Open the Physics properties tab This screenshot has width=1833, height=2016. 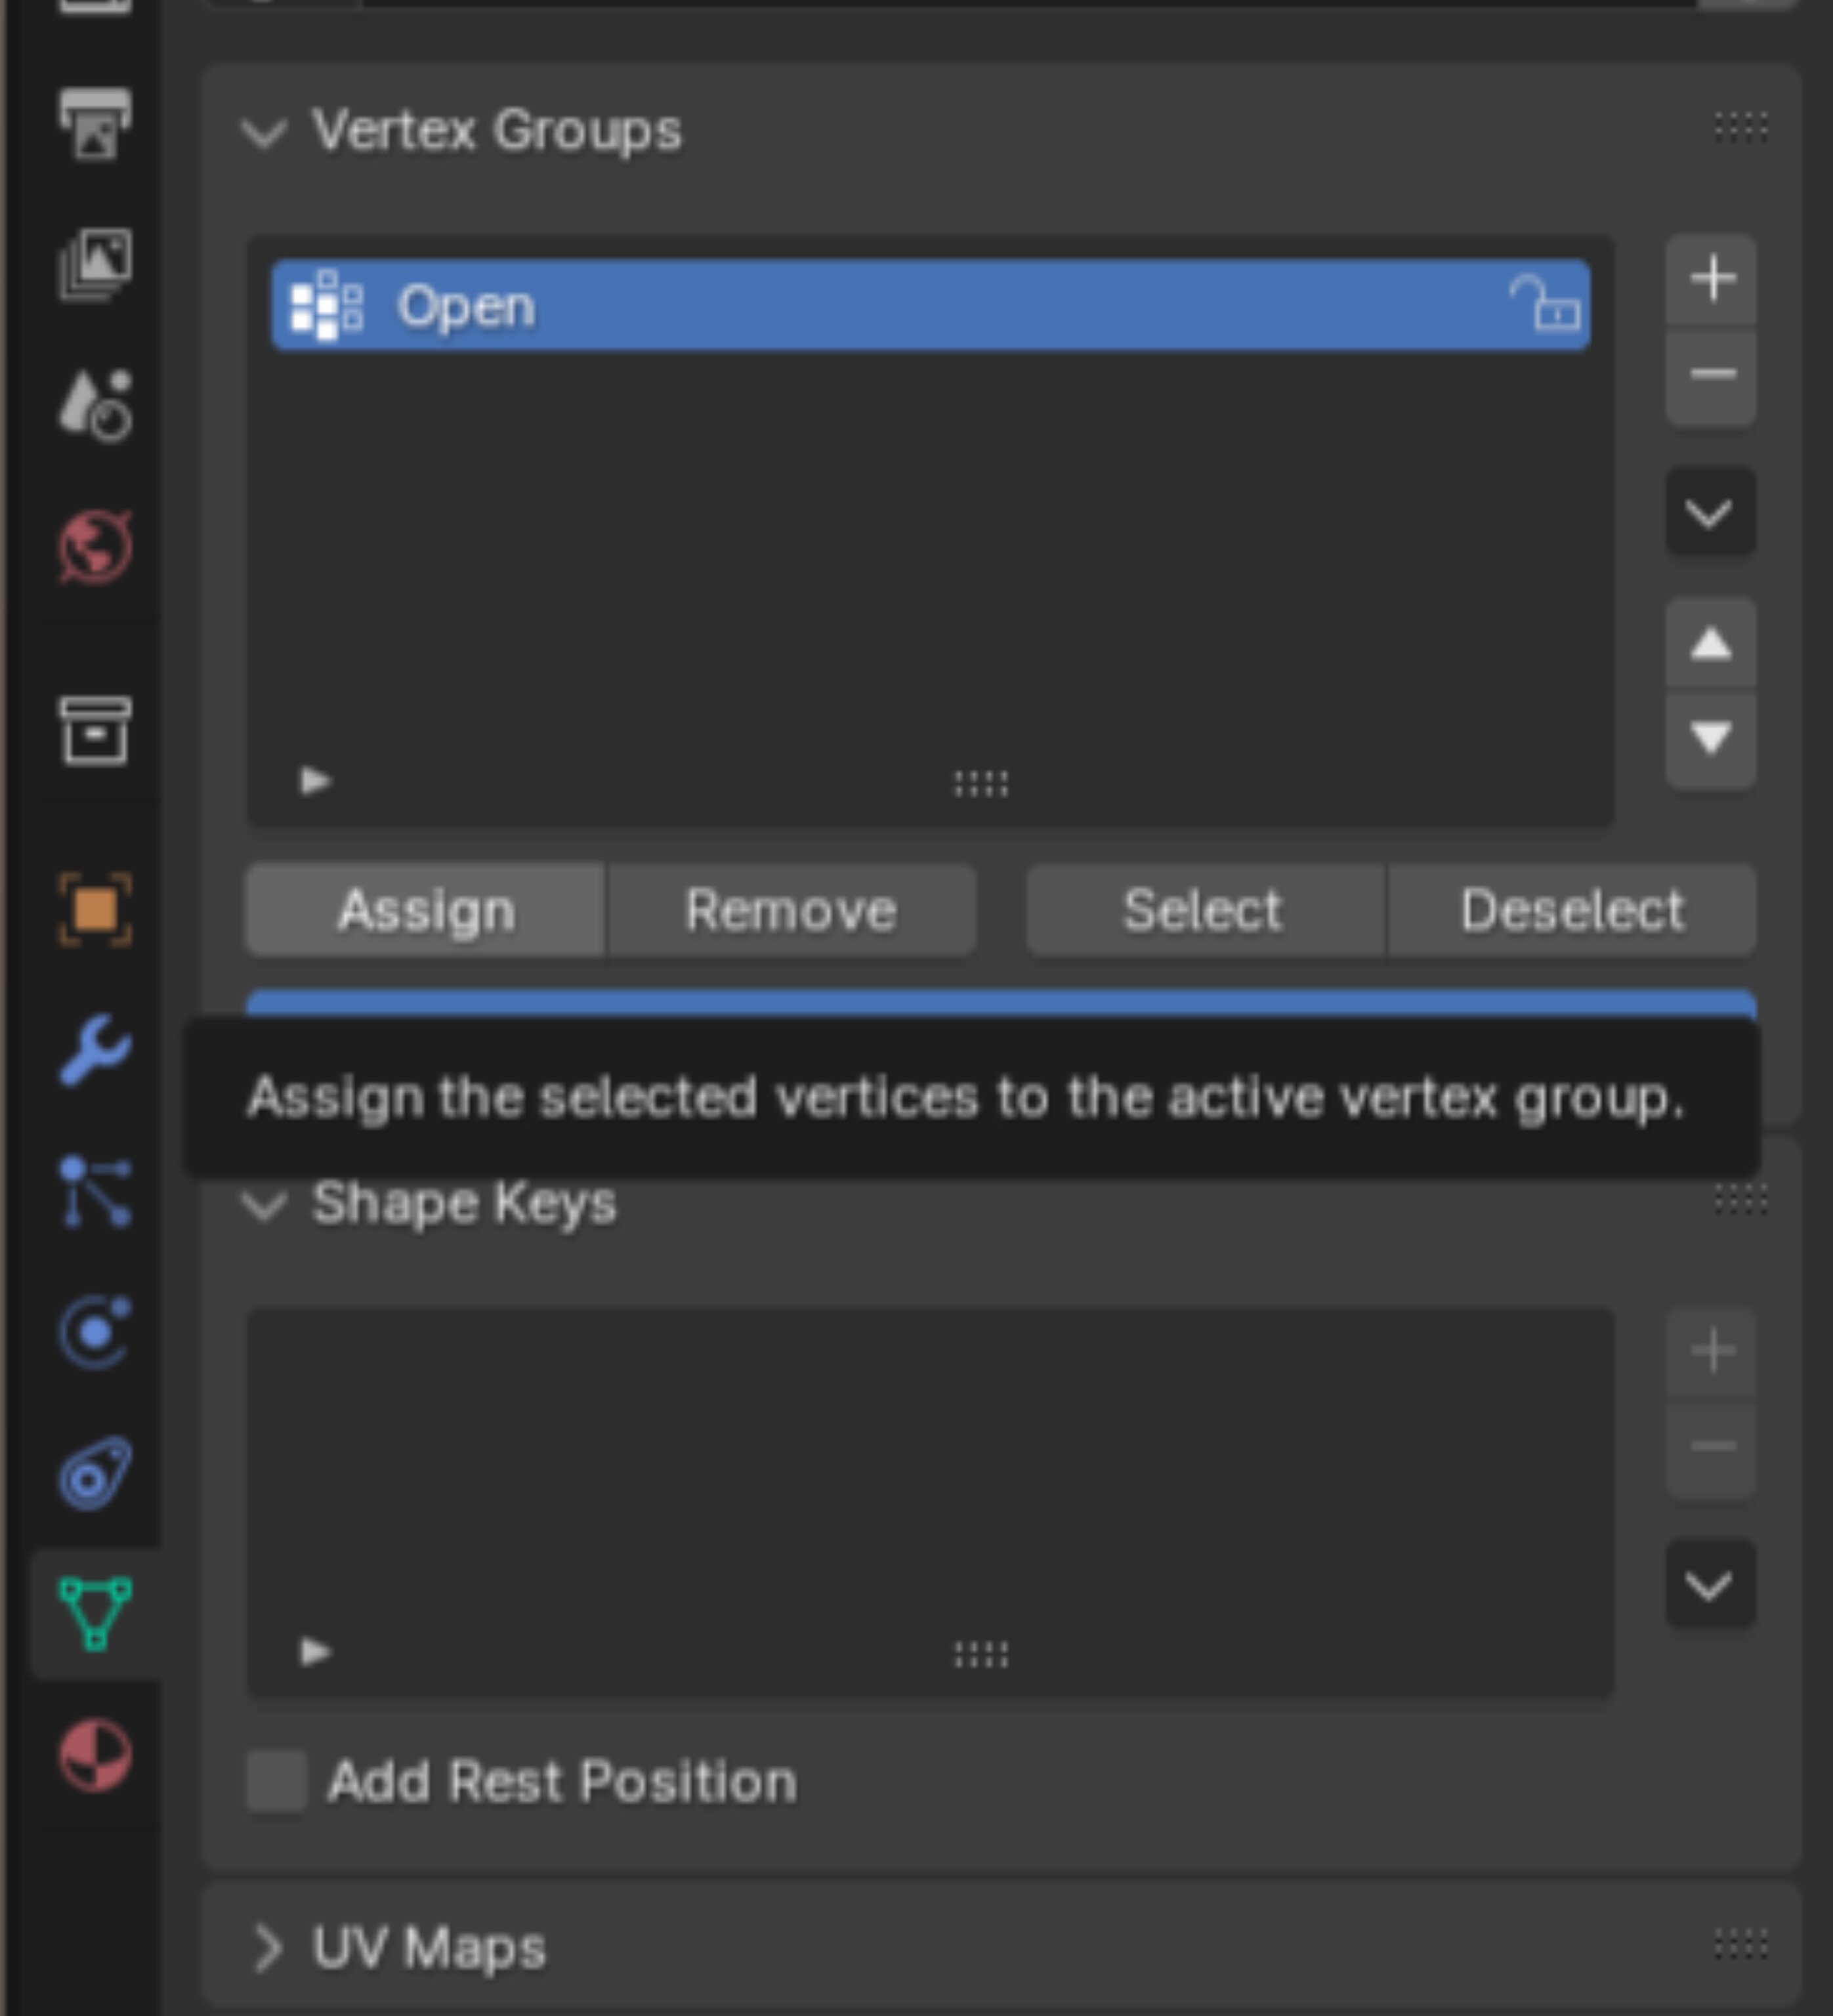click(95, 1332)
